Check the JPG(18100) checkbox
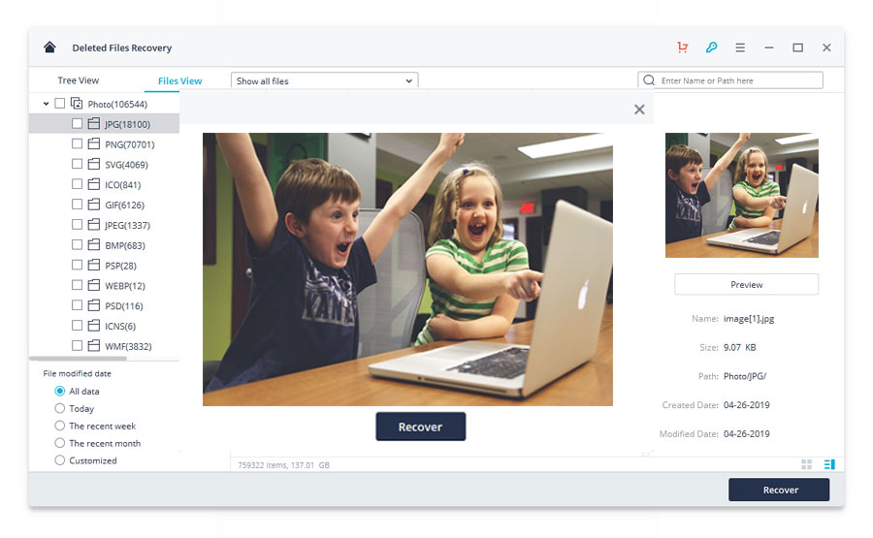873x538 pixels. 77,123
